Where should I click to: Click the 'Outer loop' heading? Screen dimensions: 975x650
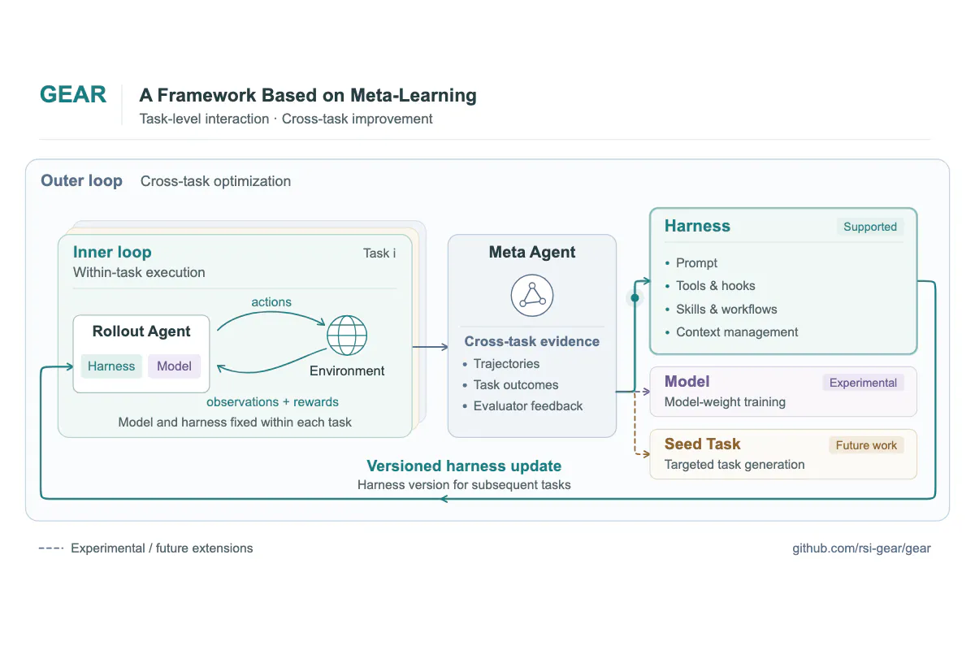(x=81, y=180)
